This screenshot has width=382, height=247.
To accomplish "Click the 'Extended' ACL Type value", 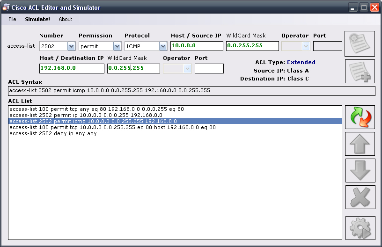I will pos(301,62).
